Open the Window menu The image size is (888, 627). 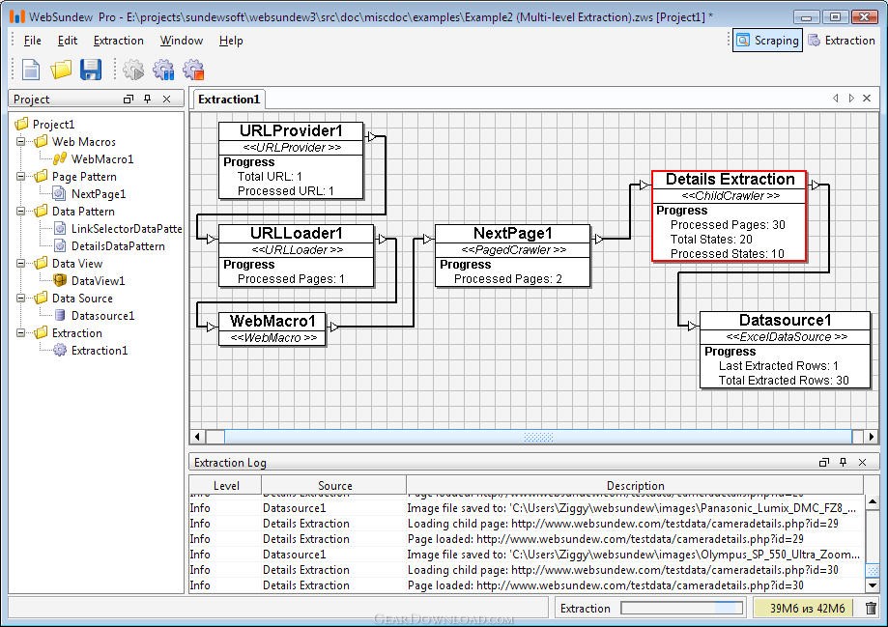pos(182,41)
